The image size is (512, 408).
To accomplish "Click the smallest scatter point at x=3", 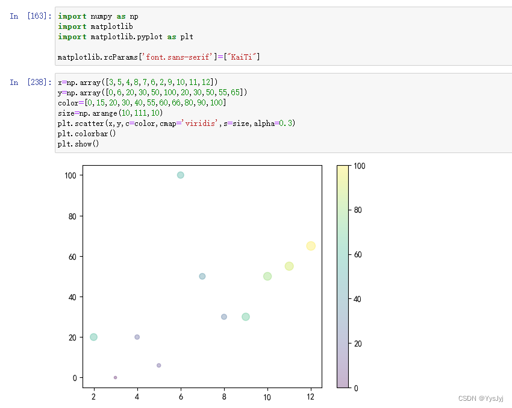I will [115, 378].
